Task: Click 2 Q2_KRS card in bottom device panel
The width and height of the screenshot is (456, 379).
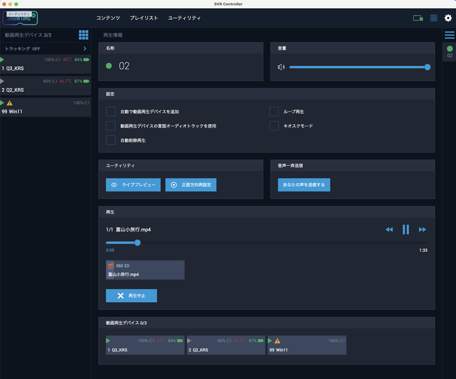Action: (x=226, y=345)
